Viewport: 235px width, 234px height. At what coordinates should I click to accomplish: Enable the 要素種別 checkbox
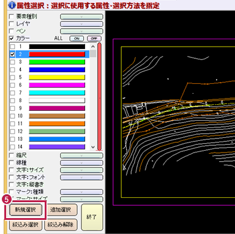pos(12,17)
